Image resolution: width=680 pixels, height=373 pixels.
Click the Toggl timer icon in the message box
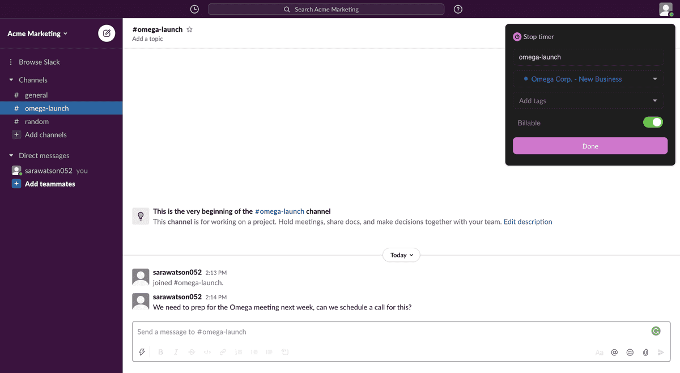(656, 330)
